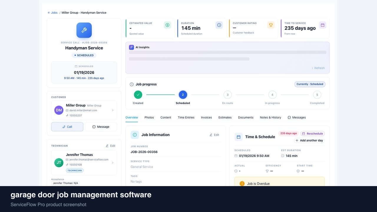Message the Miller Group customer
Viewport: 377px width, 212px height.
tap(101, 127)
